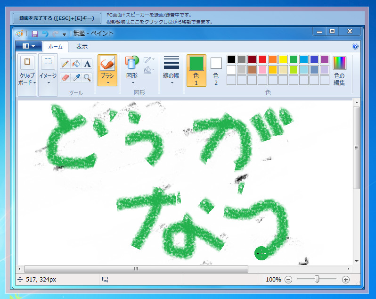Screen dimensions: 376x299
Task: Select the Pencil tool
Action: 65,64
